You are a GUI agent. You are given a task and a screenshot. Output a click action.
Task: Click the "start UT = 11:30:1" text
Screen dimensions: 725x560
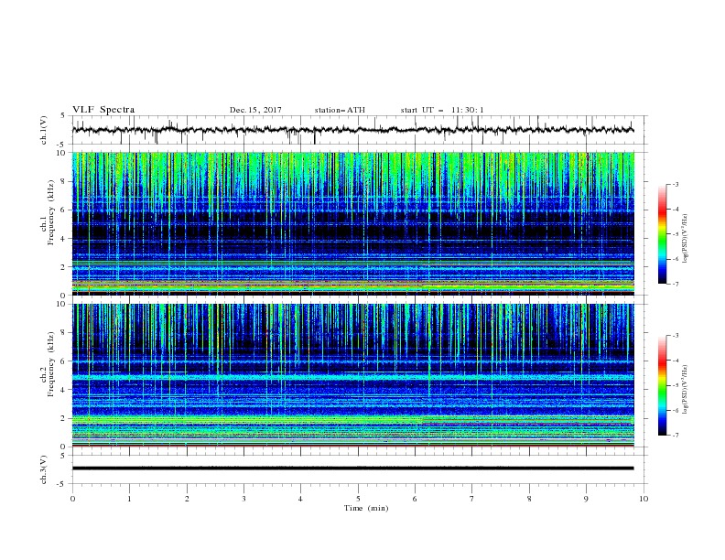pos(442,110)
